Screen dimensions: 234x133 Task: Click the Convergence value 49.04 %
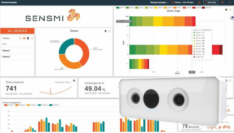pos(95,89)
